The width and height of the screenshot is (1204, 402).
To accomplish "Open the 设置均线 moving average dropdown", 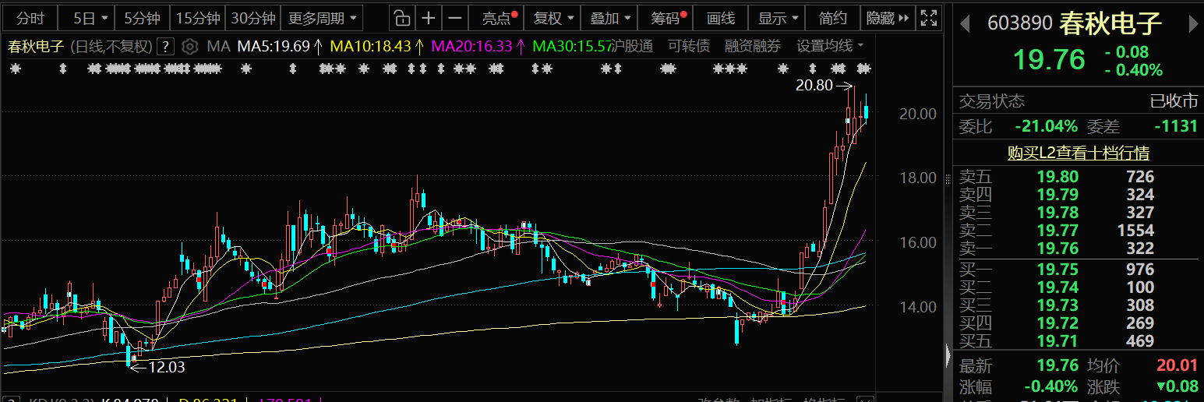I will (x=831, y=47).
